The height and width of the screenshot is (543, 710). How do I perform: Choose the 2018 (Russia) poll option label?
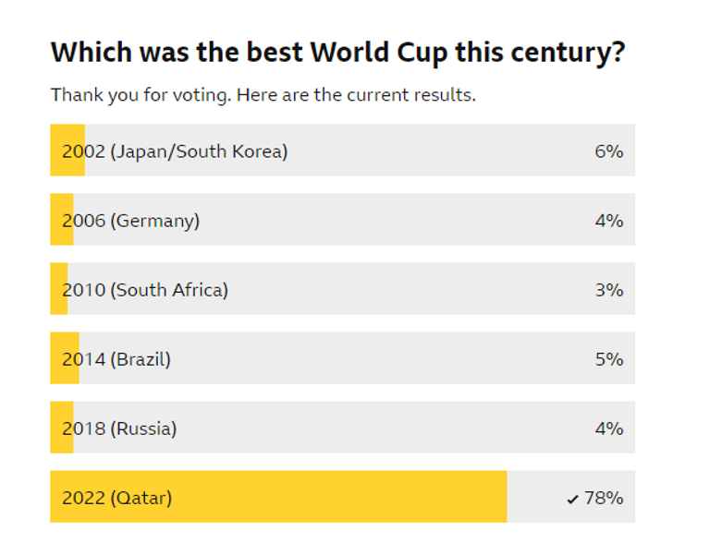click(x=119, y=428)
